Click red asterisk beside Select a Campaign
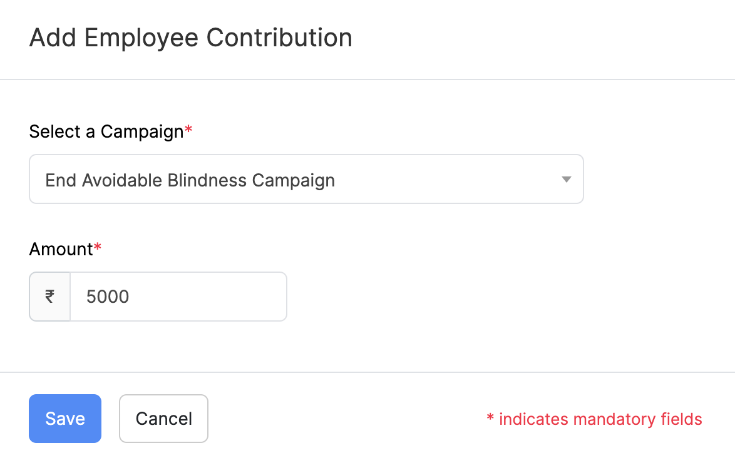 (x=188, y=130)
